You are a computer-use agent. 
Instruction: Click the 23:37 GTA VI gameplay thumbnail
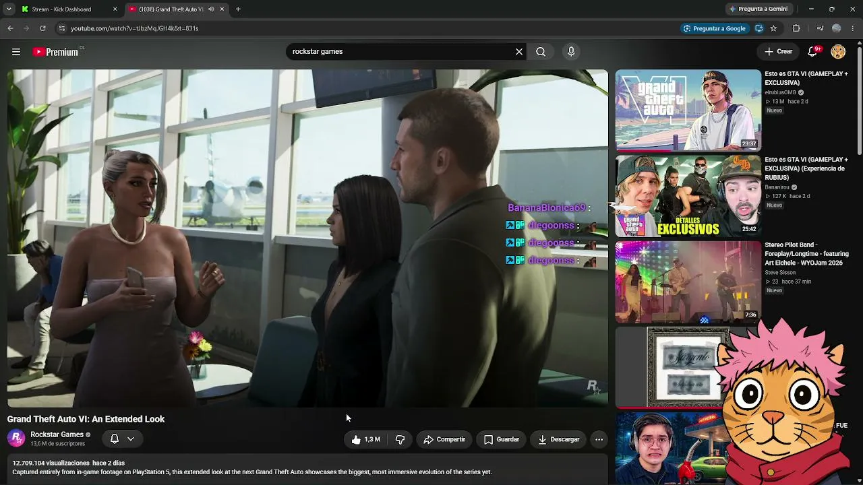tap(688, 110)
